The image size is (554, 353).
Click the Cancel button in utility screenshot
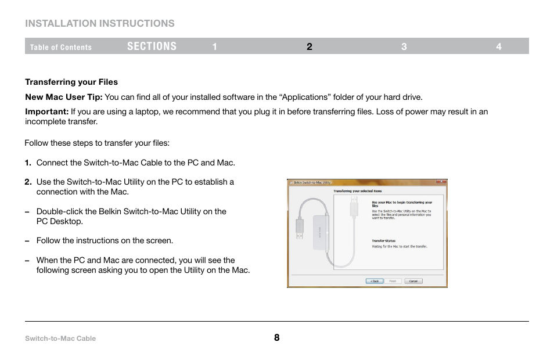[x=413, y=281]
